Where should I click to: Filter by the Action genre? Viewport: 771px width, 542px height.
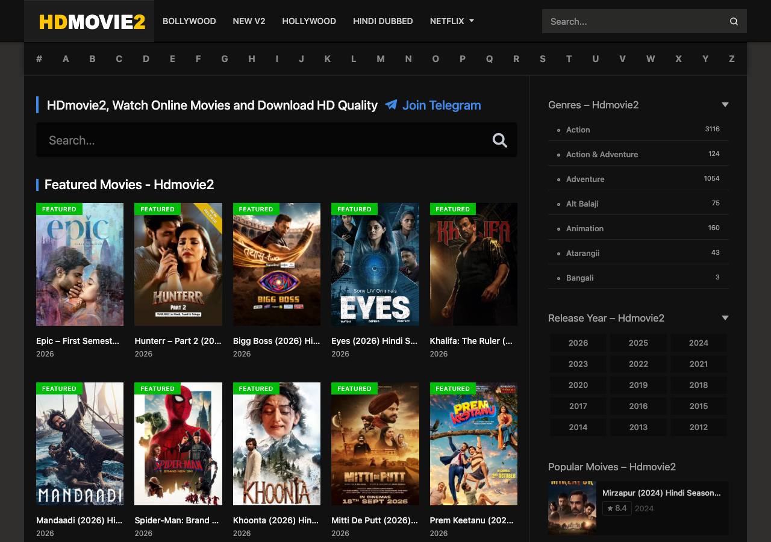pos(578,129)
